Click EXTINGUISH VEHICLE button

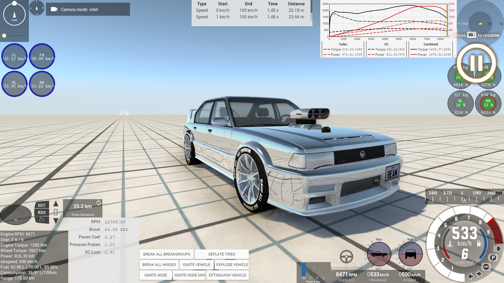point(228,275)
